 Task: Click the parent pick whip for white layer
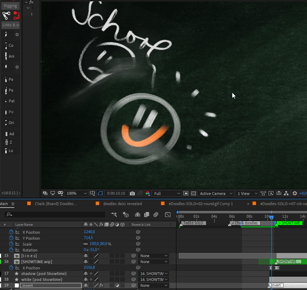(133, 280)
